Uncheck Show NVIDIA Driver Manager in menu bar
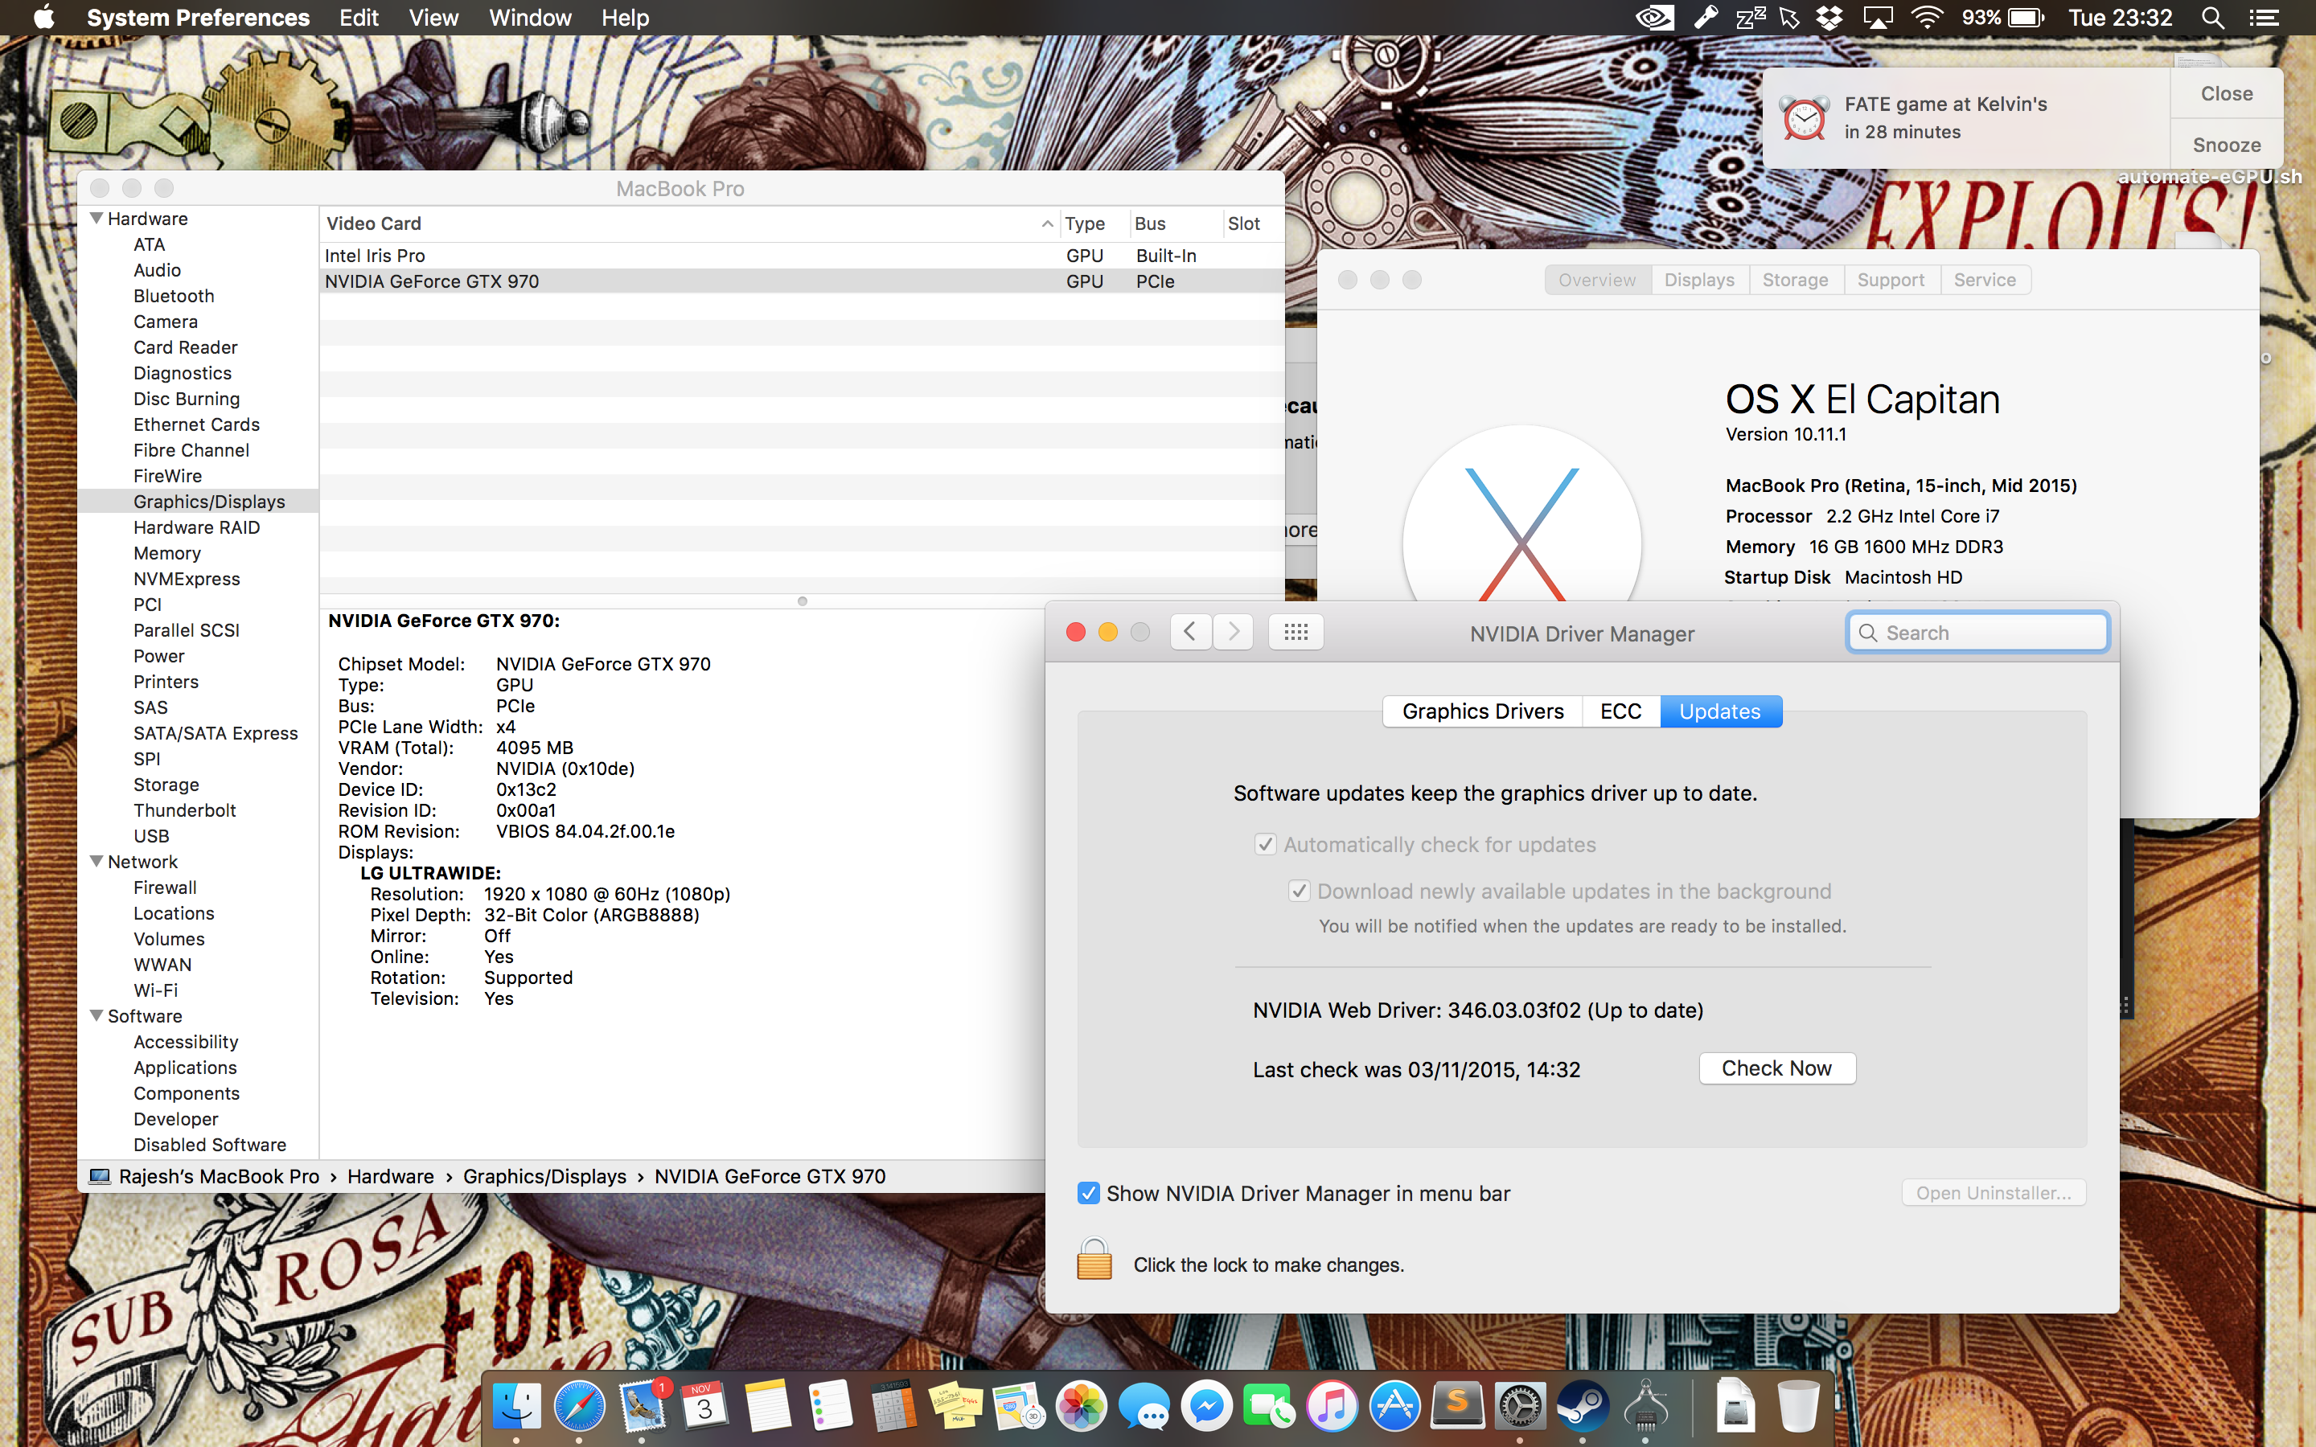 1088,1194
